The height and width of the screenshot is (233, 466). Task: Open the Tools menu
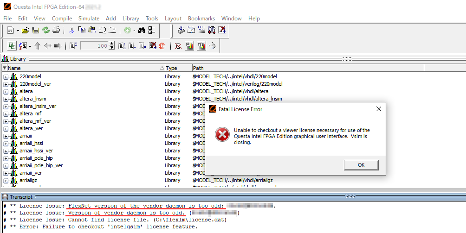point(152,19)
